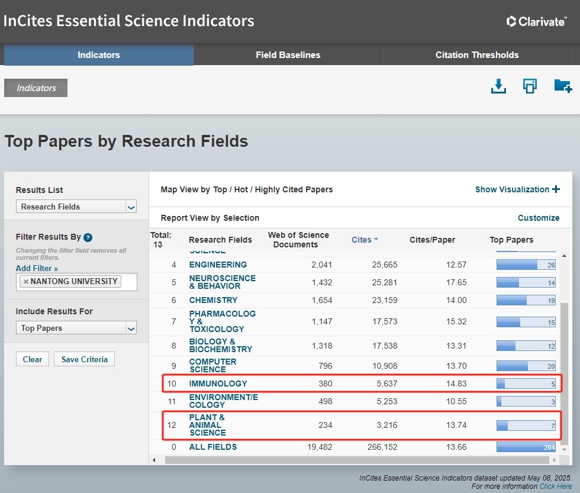580x493 pixels.
Task: Click the Customize link
Action: [x=538, y=218]
